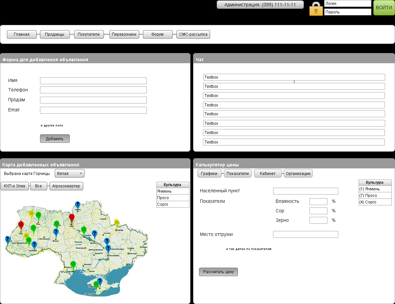Click the last chat Textbox

(294, 142)
